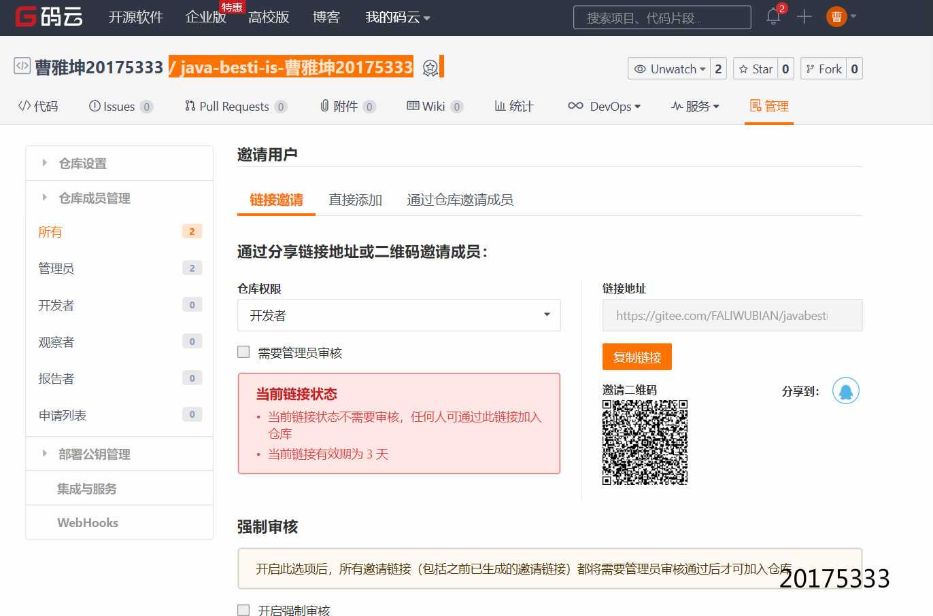Expand the 我的码云 menu
Image resolution: width=933 pixels, height=616 pixels.
tap(397, 17)
